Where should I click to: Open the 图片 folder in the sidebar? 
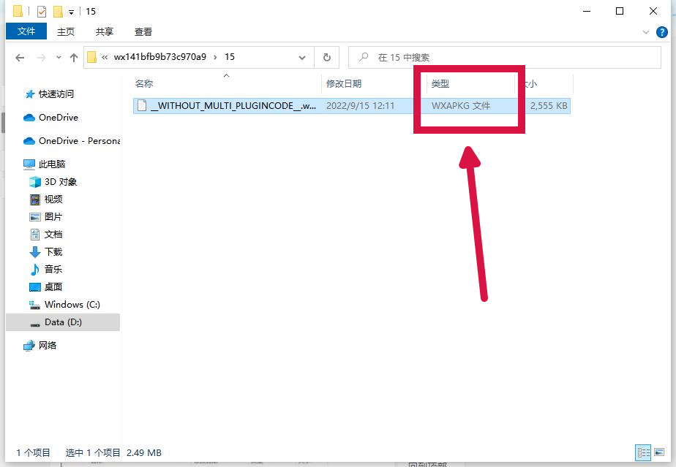point(53,217)
